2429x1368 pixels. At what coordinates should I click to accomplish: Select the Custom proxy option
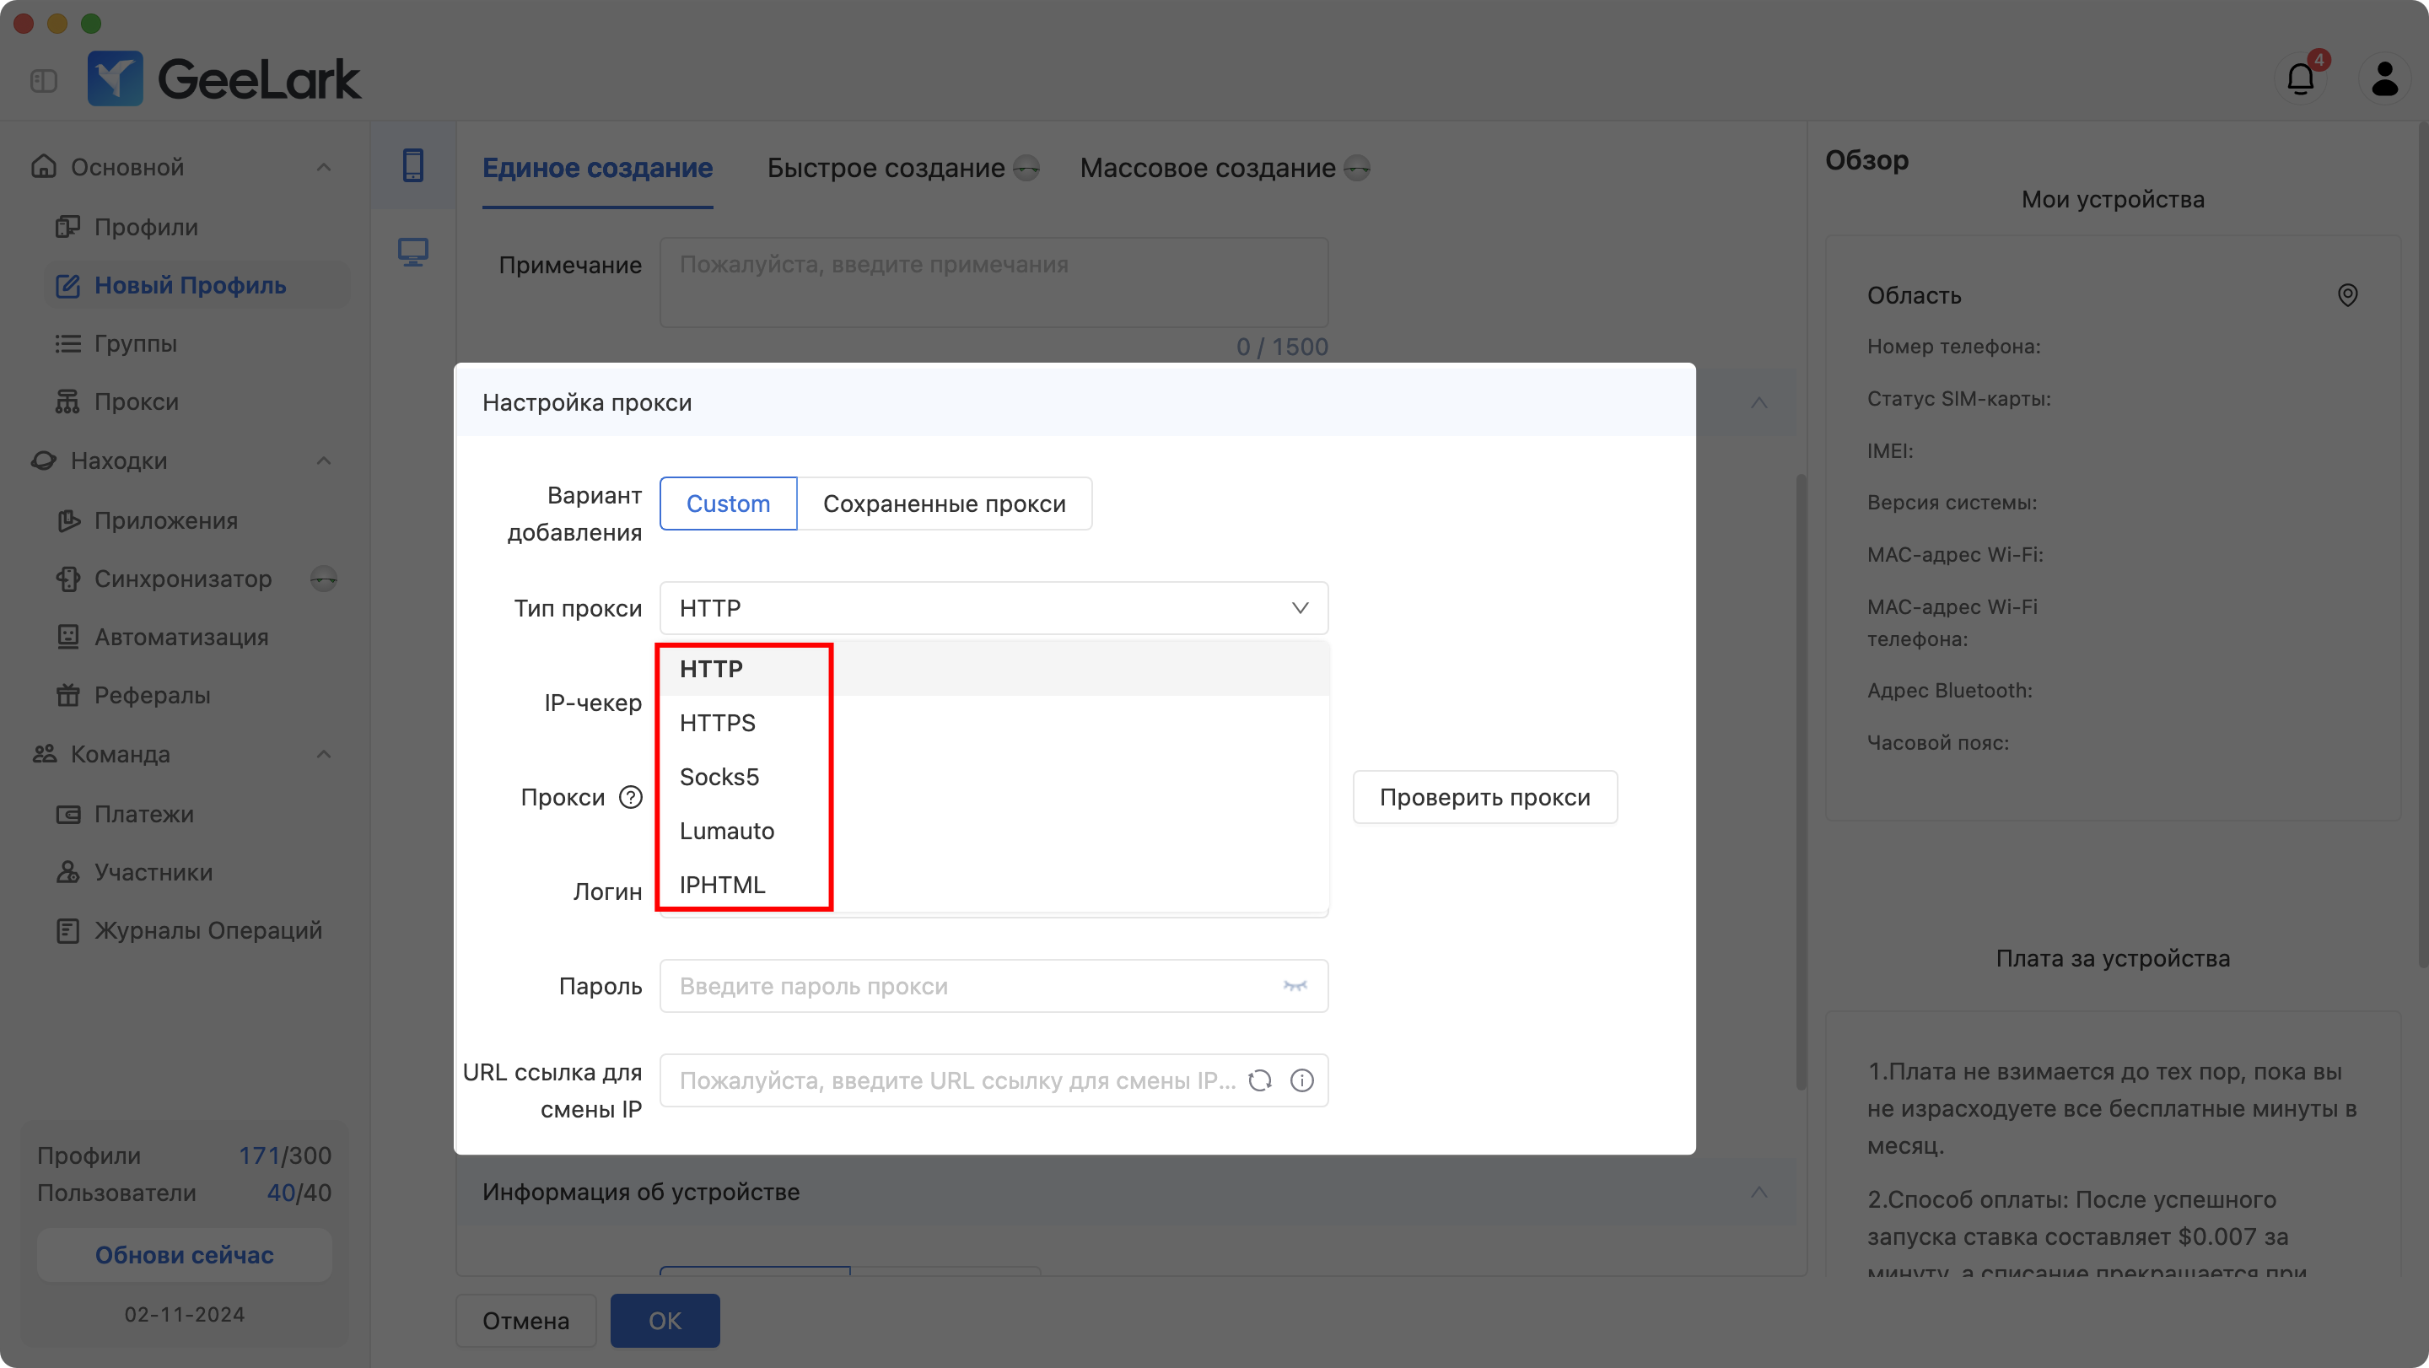[x=728, y=504]
